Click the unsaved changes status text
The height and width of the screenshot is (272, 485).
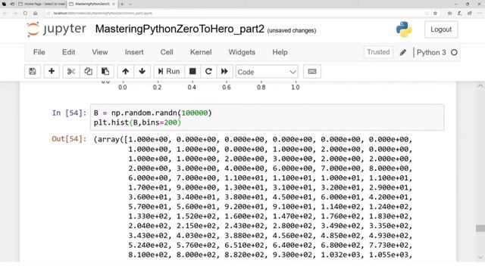click(x=291, y=30)
